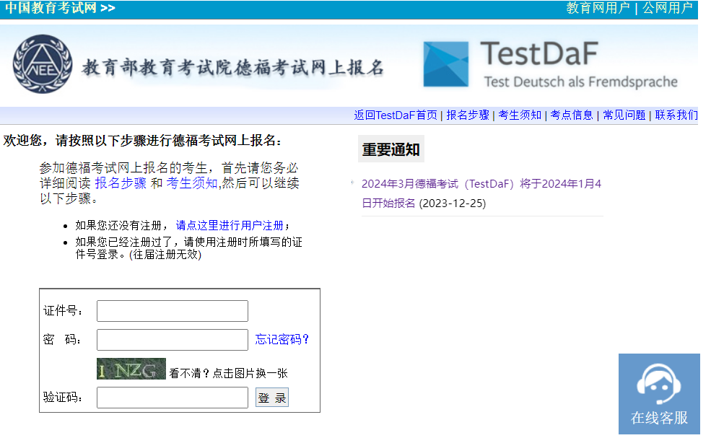Click 请点这里进行用户注册 registration link

point(230,225)
